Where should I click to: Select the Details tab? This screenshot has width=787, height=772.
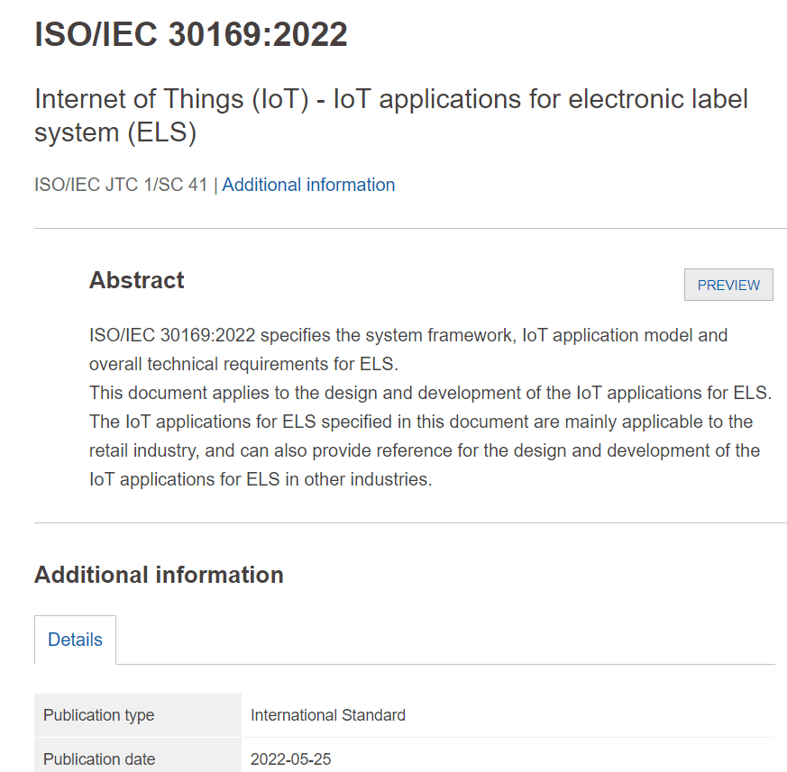tap(75, 640)
